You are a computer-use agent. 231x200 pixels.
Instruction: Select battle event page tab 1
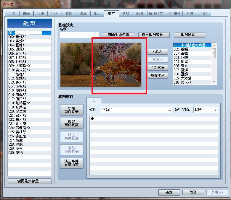(x=94, y=100)
